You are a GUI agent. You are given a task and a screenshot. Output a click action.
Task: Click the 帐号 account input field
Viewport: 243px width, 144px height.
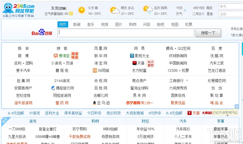pyautogui.click(x=230, y=6)
